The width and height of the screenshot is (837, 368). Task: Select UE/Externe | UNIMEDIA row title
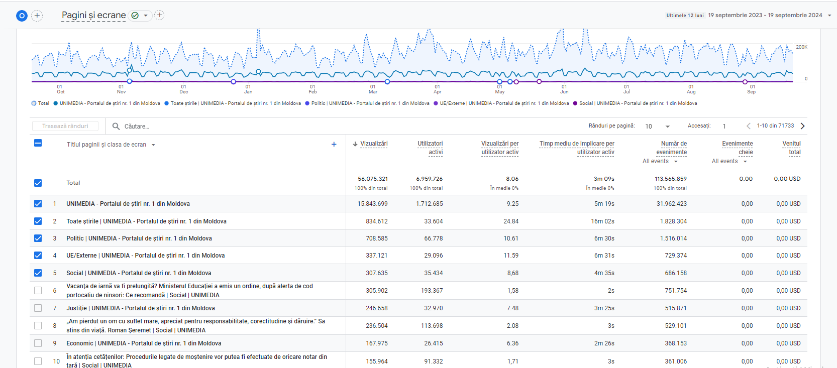pos(146,256)
